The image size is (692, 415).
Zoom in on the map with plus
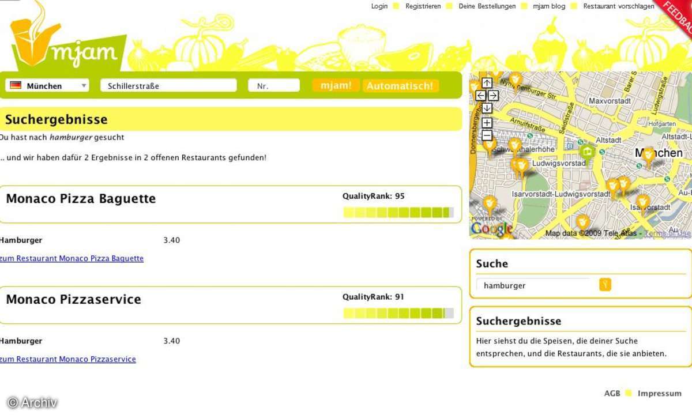coord(487,123)
